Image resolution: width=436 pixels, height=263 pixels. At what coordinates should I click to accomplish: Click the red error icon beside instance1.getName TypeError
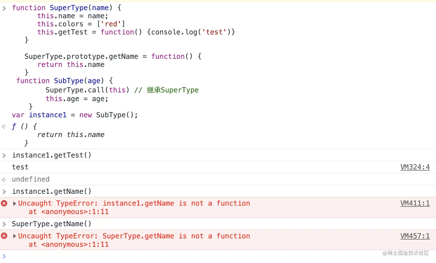(x=4, y=203)
